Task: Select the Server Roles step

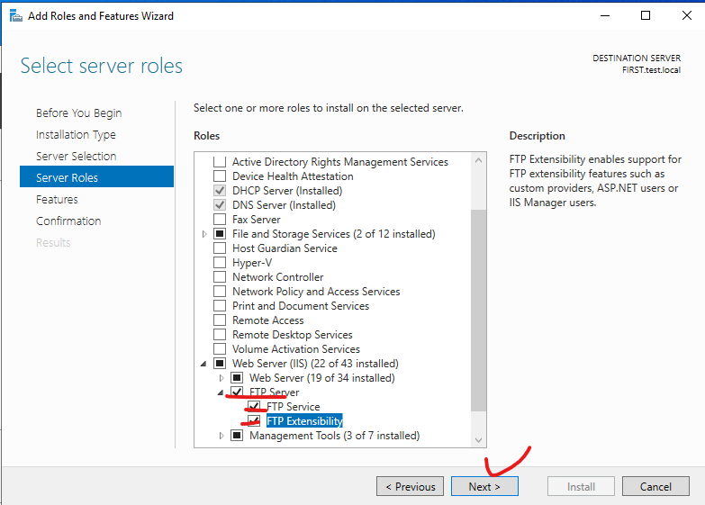Action: click(x=96, y=176)
